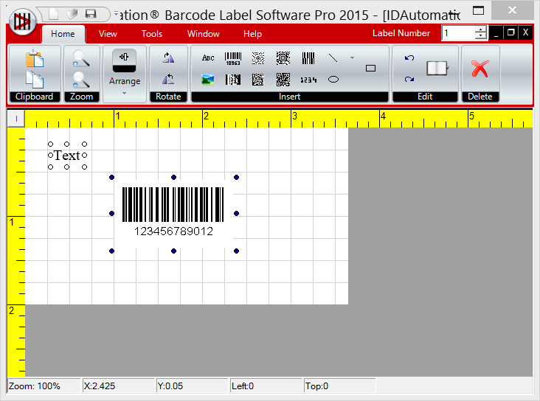Insert a text object with ABC icon
The width and height of the screenshot is (540, 401).
click(x=208, y=57)
